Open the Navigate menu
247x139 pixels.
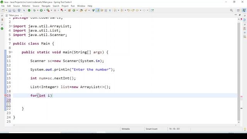(x=46, y=6)
